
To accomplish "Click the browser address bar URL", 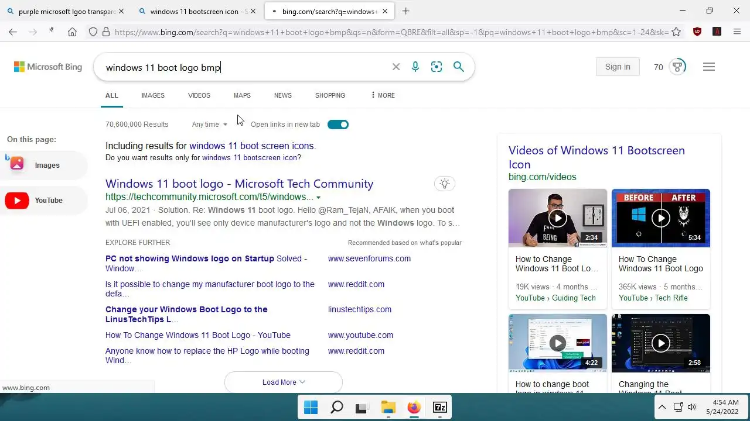I will (391, 32).
